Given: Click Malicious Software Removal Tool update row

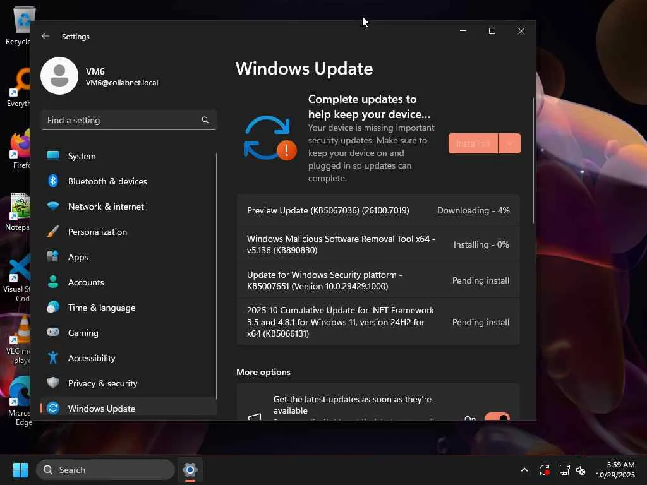Looking at the screenshot, I should pos(378,244).
